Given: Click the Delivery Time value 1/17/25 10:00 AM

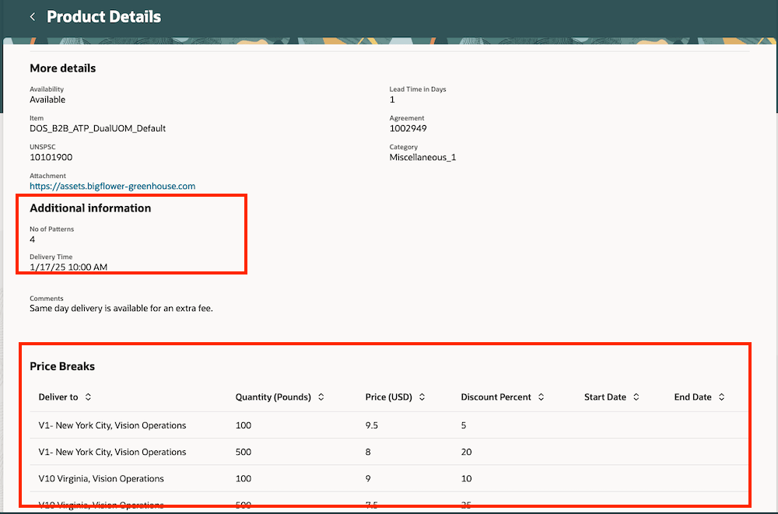Looking at the screenshot, I should [68, 267].
